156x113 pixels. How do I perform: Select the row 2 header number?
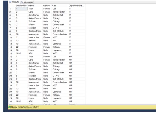click(x=10, y=12)
